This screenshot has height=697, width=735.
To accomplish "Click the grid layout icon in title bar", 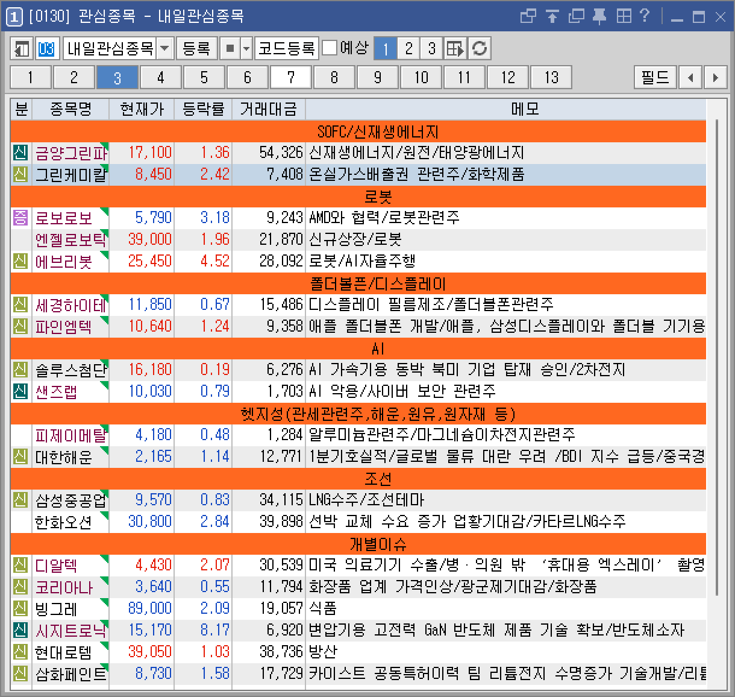I will point(624,16).
